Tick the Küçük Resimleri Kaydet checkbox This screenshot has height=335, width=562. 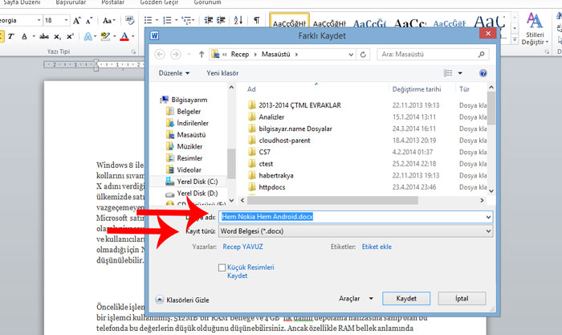coord(222,268)
